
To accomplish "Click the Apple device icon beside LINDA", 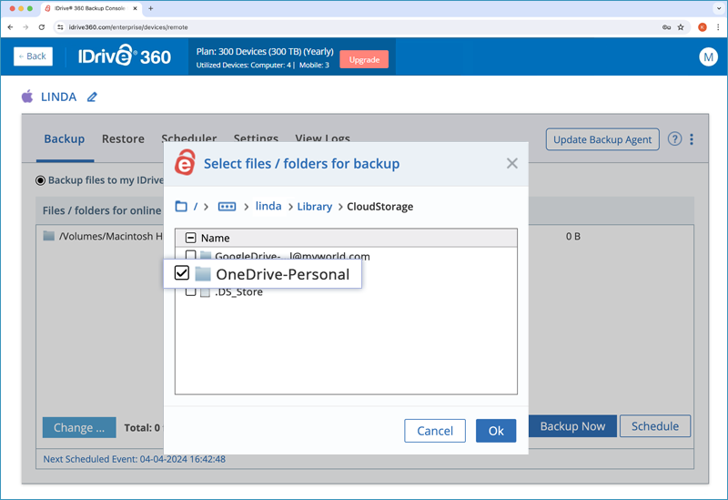I will tap(27, 97).
